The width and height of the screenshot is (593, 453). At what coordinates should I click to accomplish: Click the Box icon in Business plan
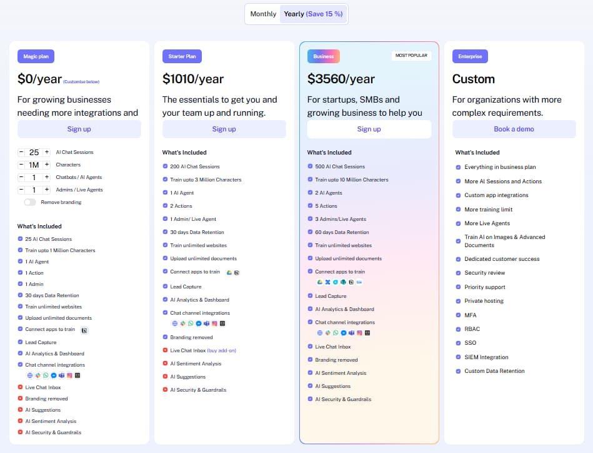coord(359,282)
